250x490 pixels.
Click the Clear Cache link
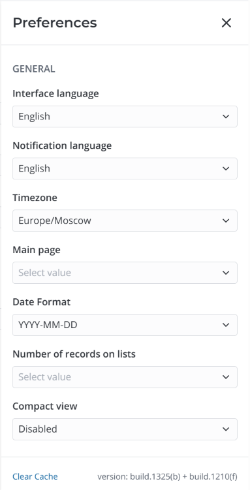tap(35, 476)
